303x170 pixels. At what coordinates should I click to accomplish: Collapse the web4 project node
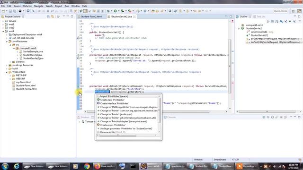tap(3, 31)
